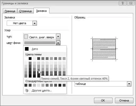Select the Темно-синий Текст 2 lighter 40% swatch
Image resolution: width=136 pixels, height=106 pixels.
click(x=39, y=69)
